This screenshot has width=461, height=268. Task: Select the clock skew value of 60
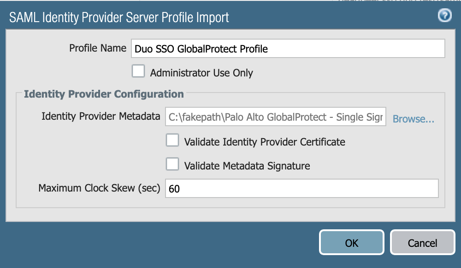174,188
